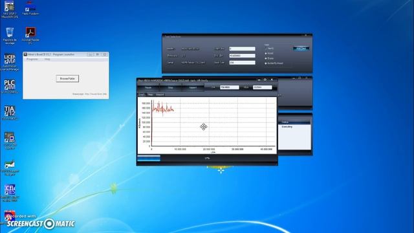The height and width of the screenshot is (233, 414).
Task: Click the 17% test progress bar
Action: coord(207,158)
